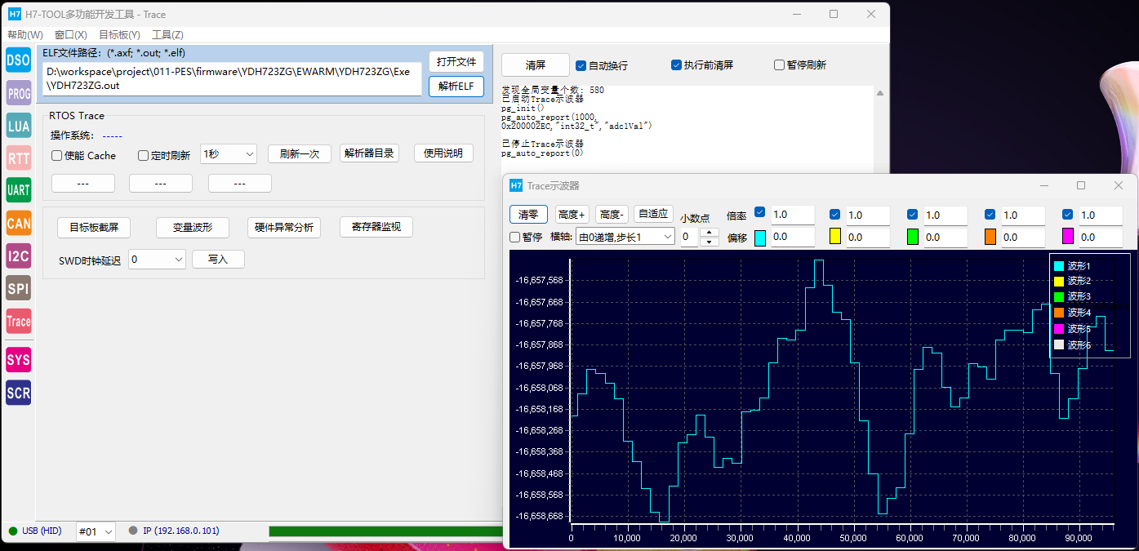This screenshot has height=551, width=1139.
Task: Disable the 自动换行 checkbox
Action: (x=581, y=65)
